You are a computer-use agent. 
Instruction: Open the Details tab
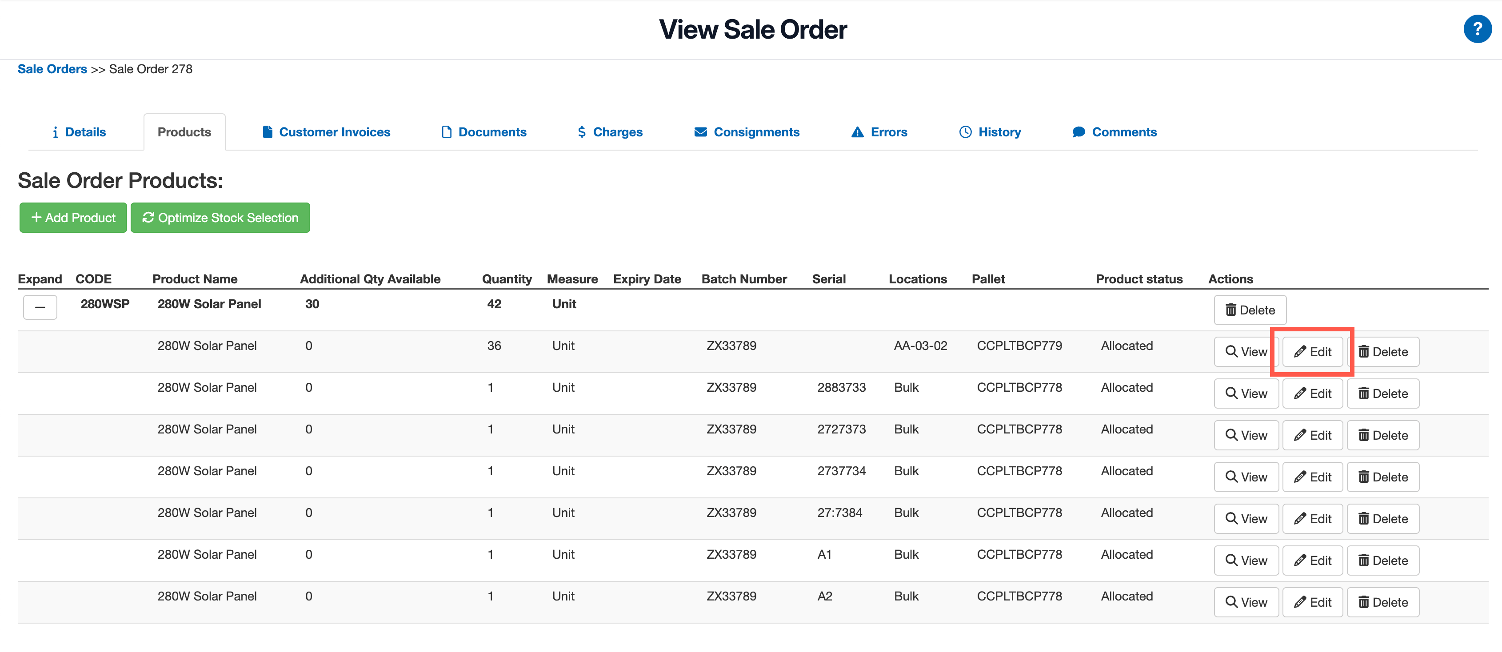click(79, 132)
